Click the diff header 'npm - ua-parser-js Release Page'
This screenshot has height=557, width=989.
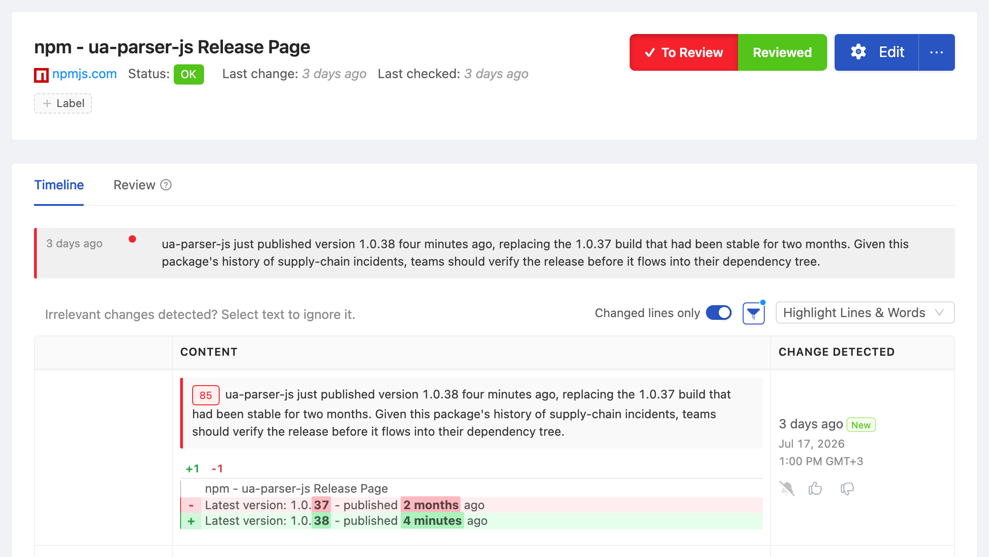[x=296, y=489]
